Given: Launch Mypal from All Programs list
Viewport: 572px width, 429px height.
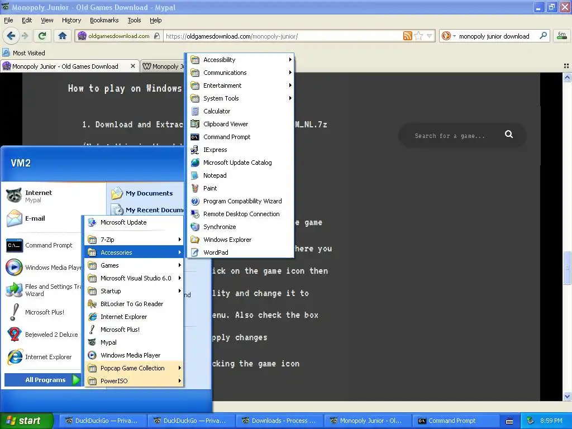Looking at the screenshot, I should click(134, 342).
